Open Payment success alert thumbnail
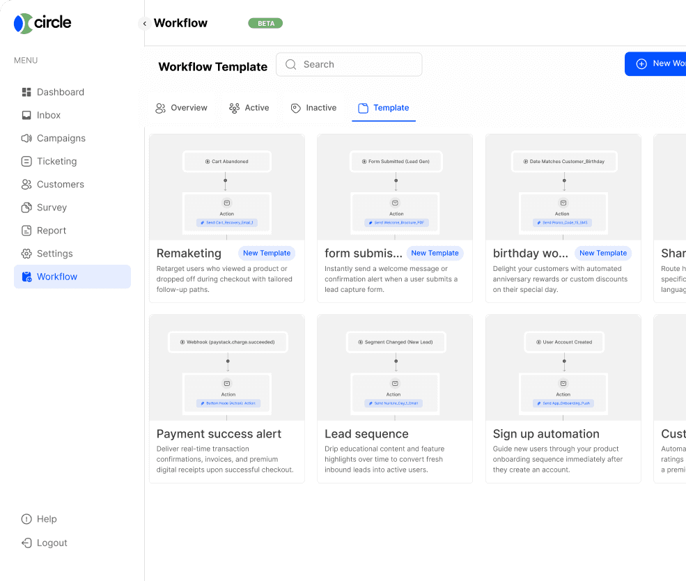The image size is (686, 581). click(226, 368)
